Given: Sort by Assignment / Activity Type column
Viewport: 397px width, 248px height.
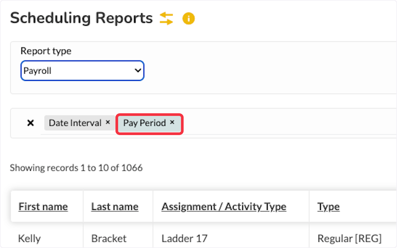Looking at the screenshot, I should tap(224, 207).
